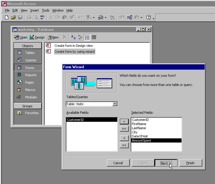This screenshot has height=184, width=215.
Task: Open the toolbar options arrow after Help
Action: 154,18
